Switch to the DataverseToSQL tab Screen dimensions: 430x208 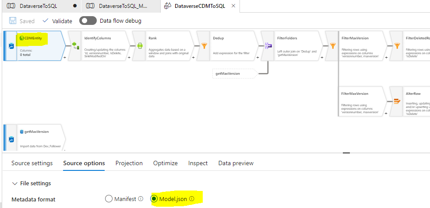(41, 6)
